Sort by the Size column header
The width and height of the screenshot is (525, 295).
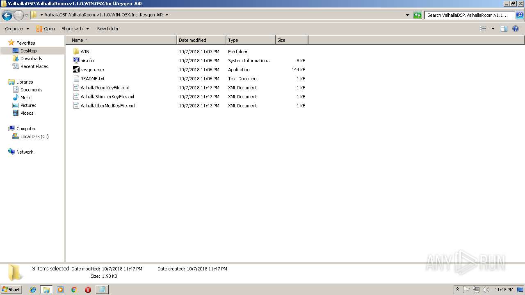pyautogui.click(x=292, y=40)
